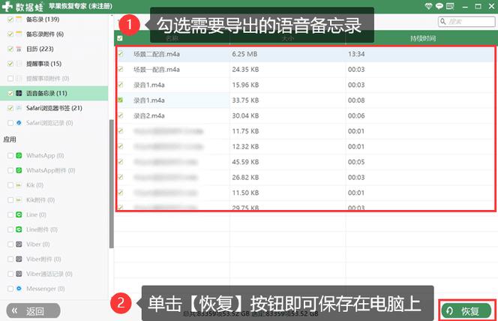
Task: Open 语音备忘录 (11) category
Action: pos(46,93)
